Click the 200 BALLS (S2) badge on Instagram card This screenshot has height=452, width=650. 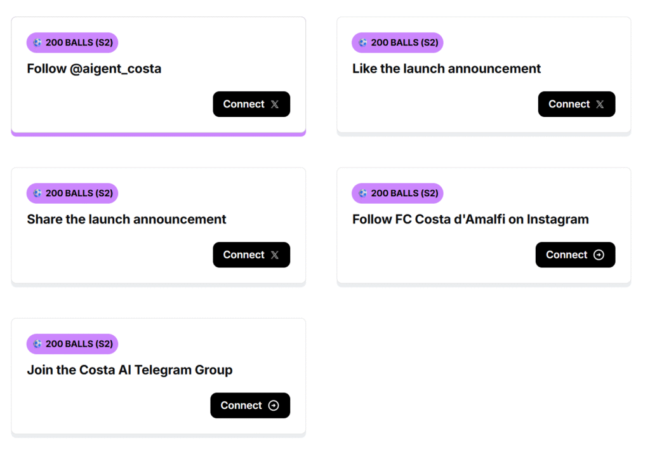397,193
